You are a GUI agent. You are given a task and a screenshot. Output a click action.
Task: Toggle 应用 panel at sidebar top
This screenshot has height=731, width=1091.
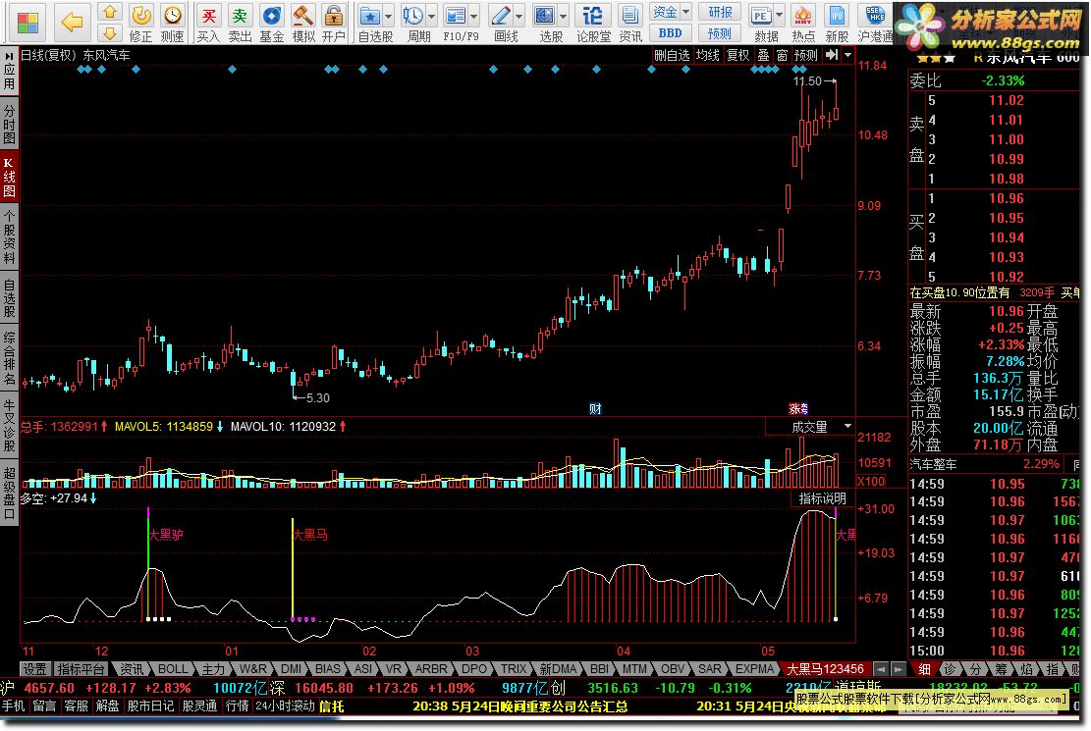tap(9, 71)
